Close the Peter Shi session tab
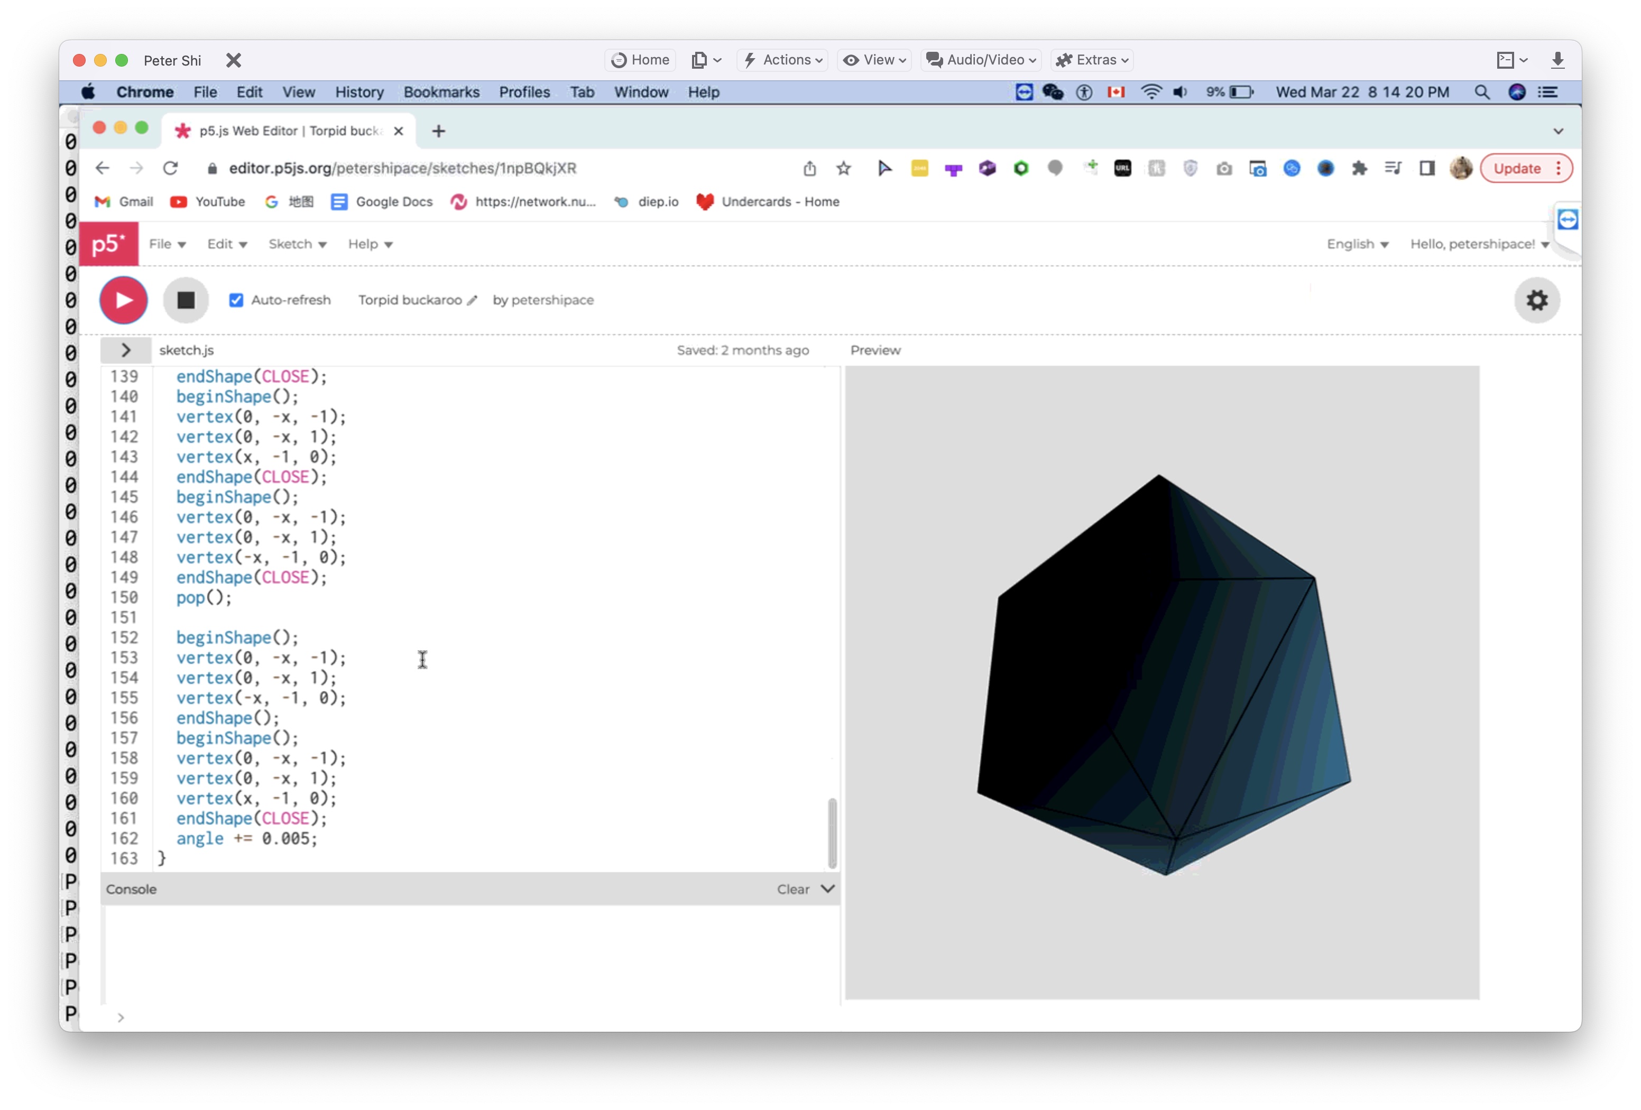This screenshot has width=1641, height=1110. click(x=234, y=60)
